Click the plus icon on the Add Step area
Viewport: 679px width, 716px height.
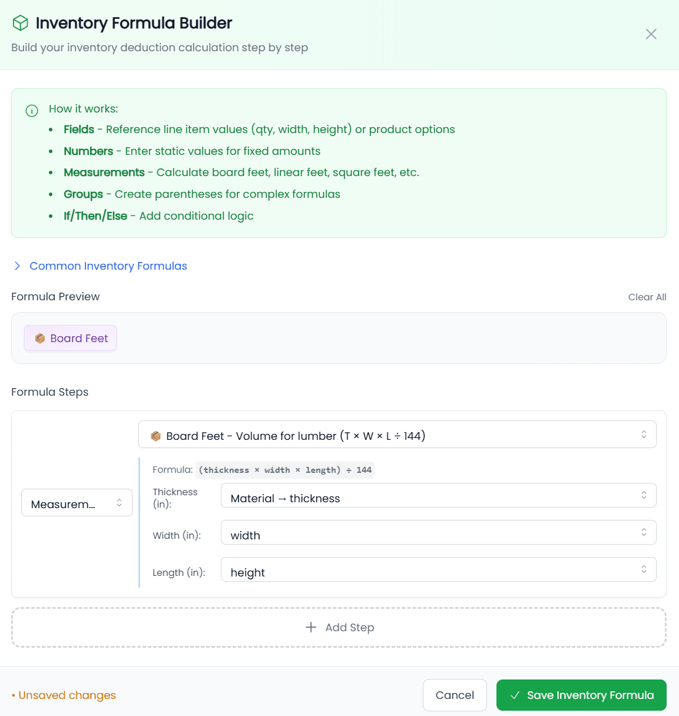(x=310, y=627)
